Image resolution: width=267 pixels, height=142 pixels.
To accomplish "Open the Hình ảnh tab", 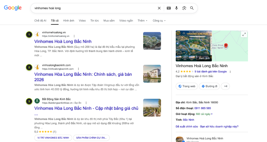I will [x=69, y=21].
